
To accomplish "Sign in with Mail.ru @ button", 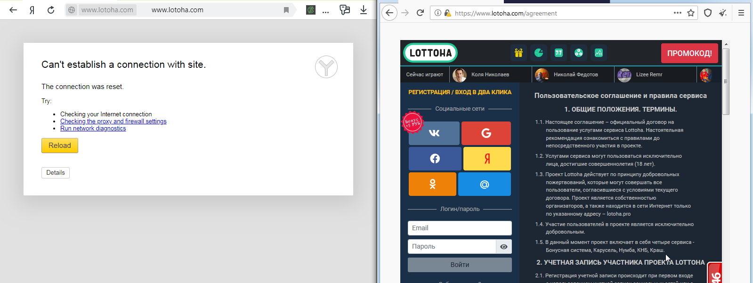I will coord(485,184).
